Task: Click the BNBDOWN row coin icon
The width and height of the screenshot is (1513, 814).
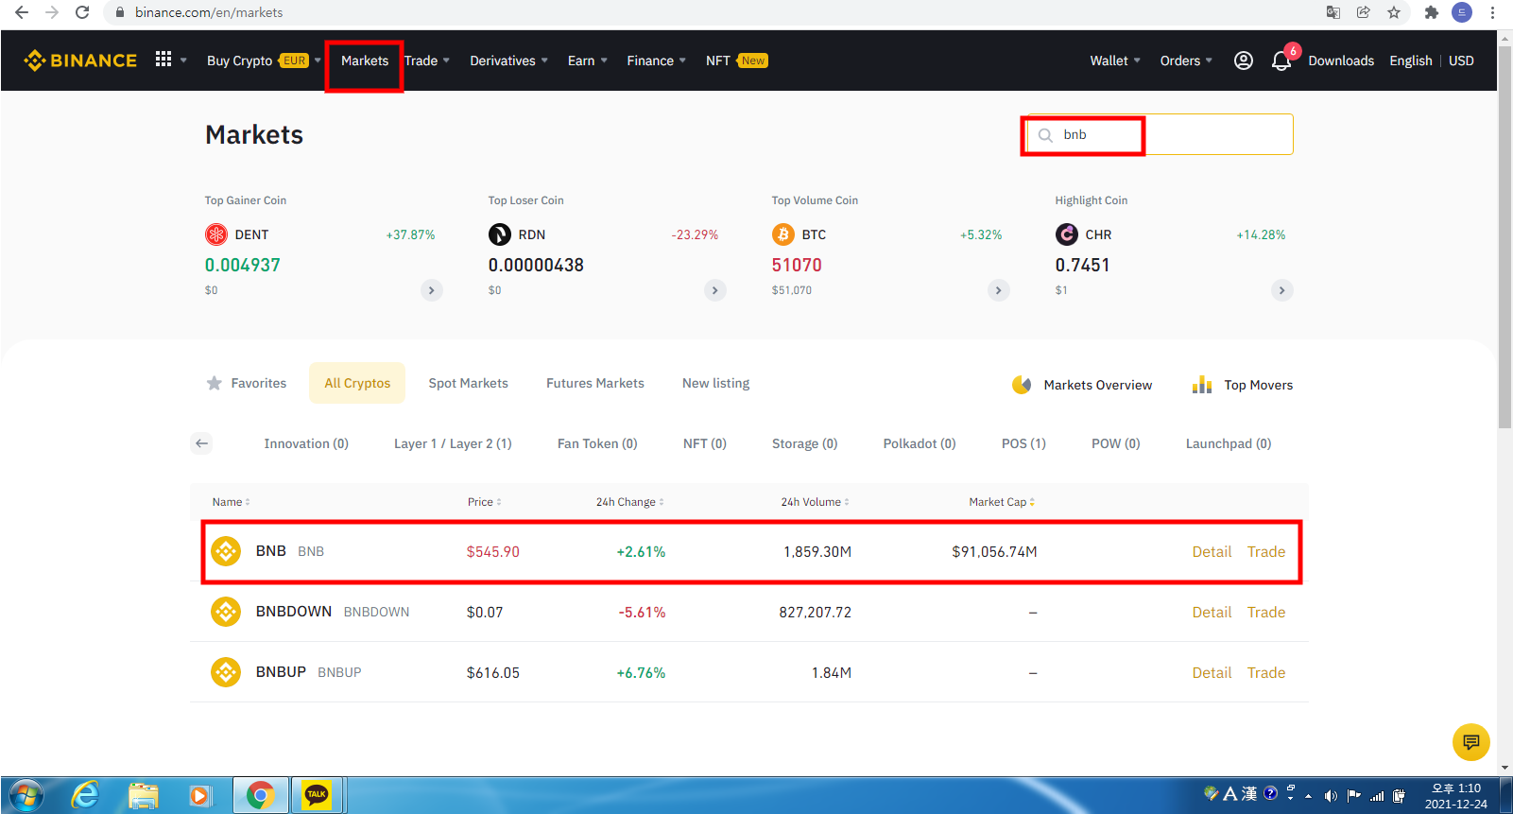Action: [x=226, y=612]
